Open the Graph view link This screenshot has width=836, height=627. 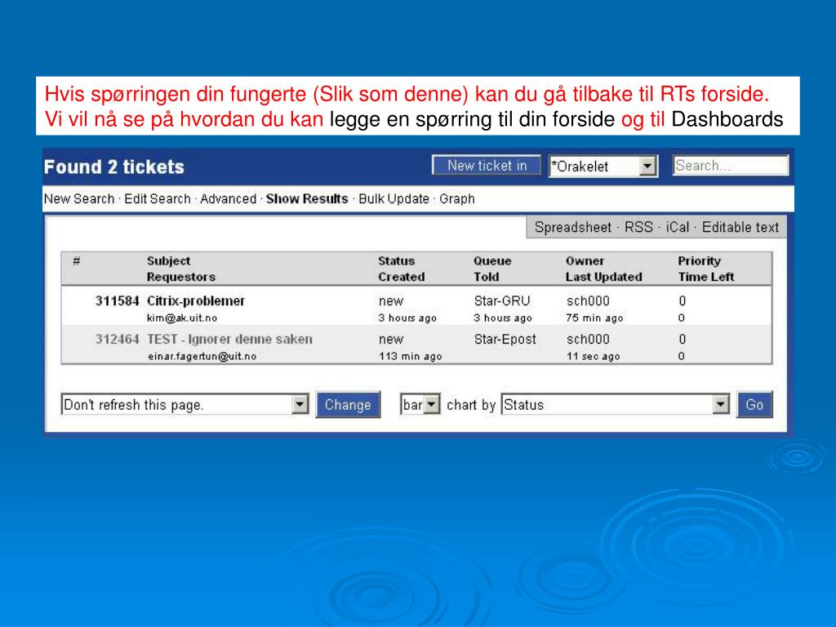coord(457,199)
